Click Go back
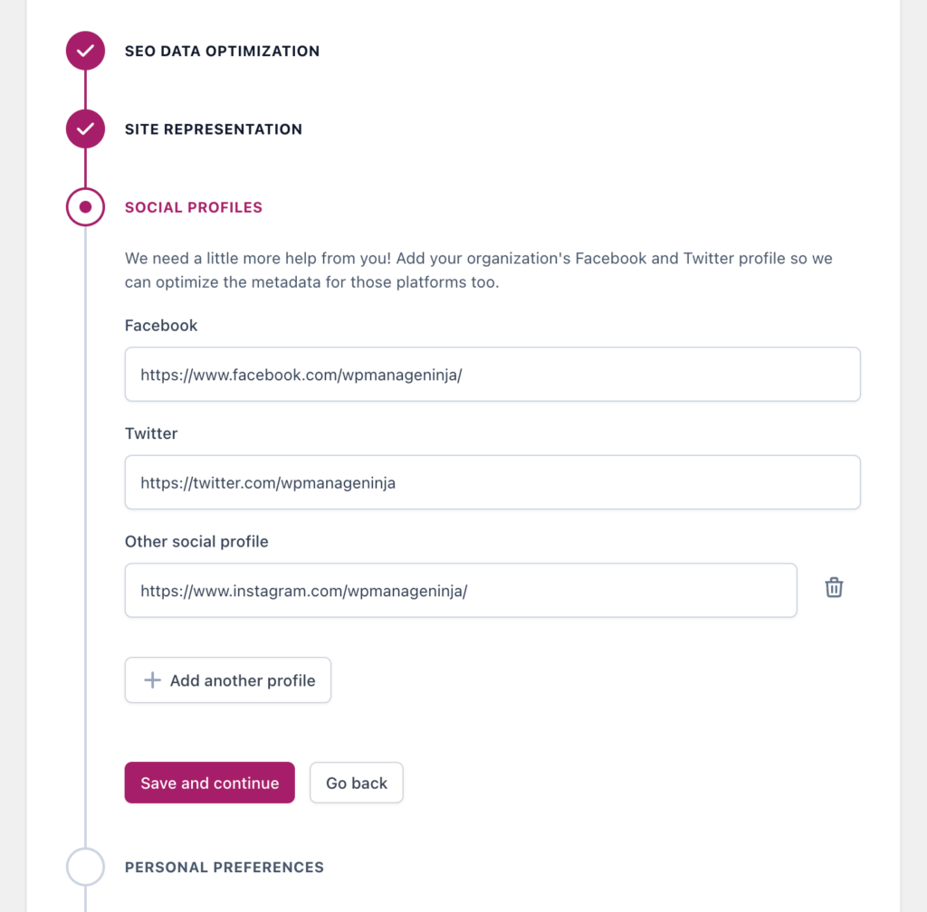Image resolution: width=927 pixels, height=912 pixels. coord(356,782)
